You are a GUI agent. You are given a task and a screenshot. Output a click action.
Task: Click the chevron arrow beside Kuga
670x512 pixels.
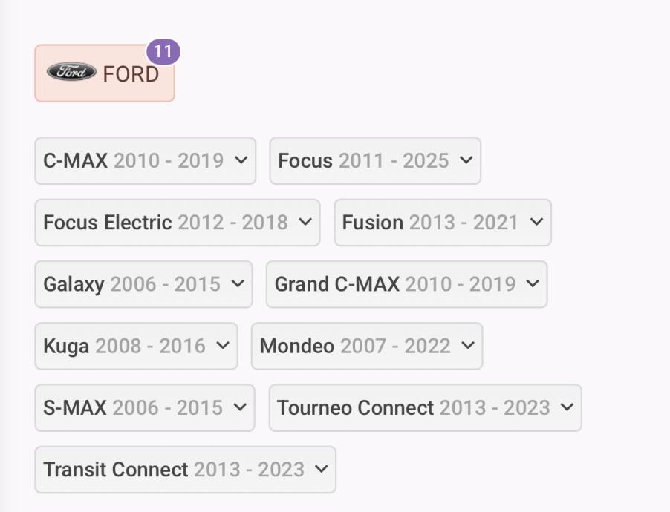(223, 346)
